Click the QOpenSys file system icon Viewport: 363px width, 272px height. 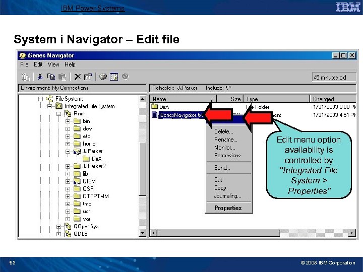click(68, 226)
